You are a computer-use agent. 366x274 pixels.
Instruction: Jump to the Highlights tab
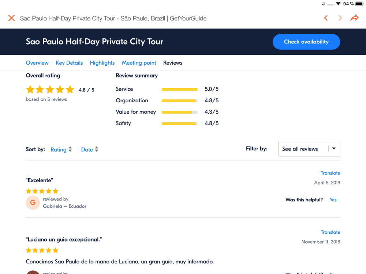102,63
